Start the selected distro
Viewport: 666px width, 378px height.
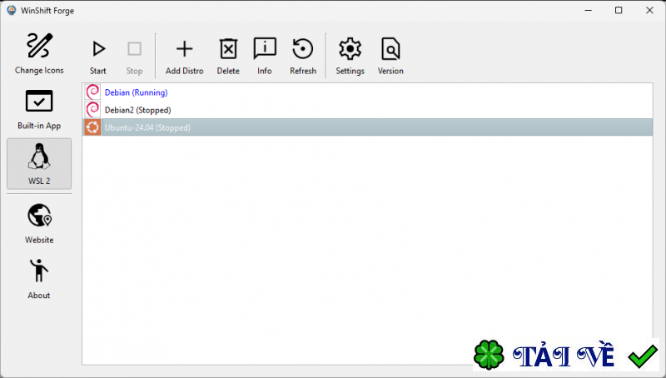point(98,56)
